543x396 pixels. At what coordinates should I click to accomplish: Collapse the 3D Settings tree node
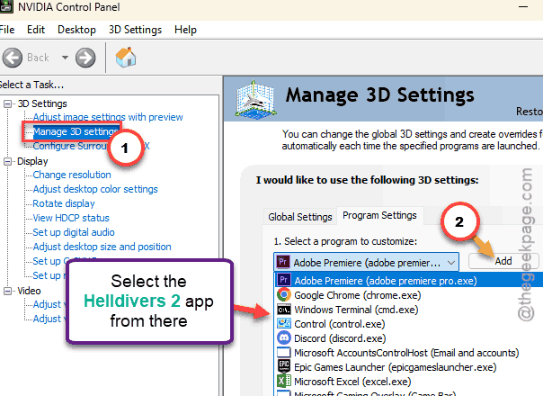click(7, 103)
